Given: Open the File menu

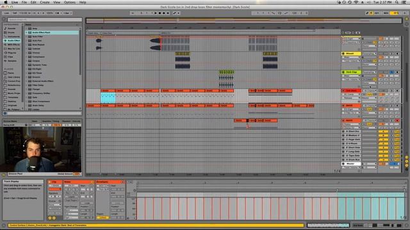Looking at the screenshot, I should coord(24,2).
